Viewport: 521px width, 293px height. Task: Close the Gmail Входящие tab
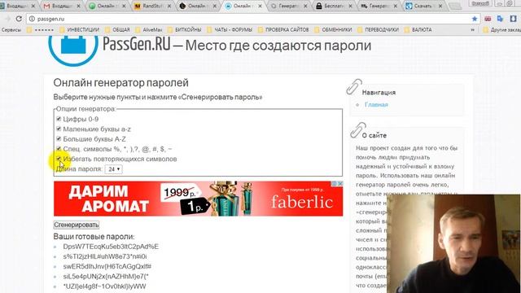coord(78,6)
